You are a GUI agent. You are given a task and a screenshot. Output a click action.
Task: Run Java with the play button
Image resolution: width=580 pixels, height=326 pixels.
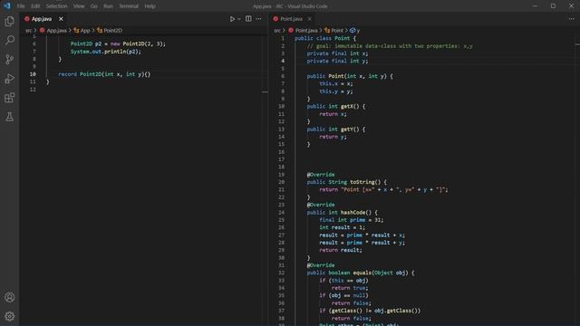click(x=232, y=19)
